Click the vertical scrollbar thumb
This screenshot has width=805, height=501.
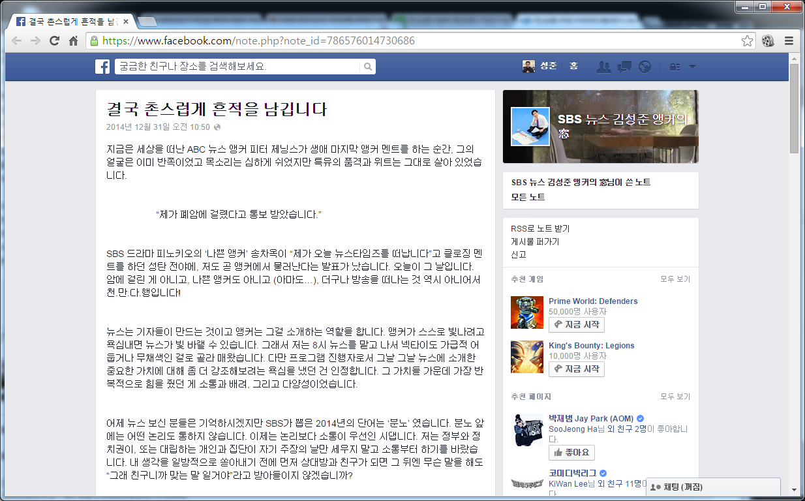pos(794,108)
